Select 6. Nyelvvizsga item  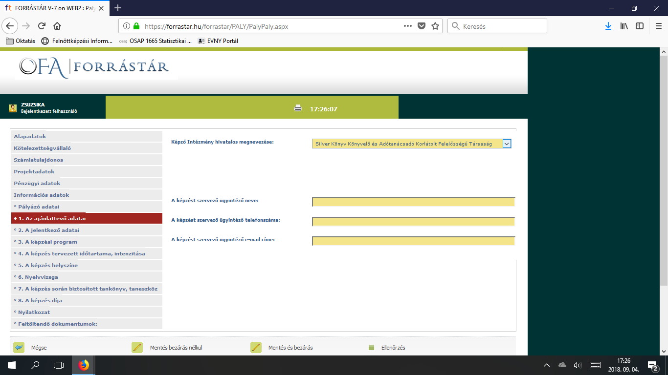87,277
